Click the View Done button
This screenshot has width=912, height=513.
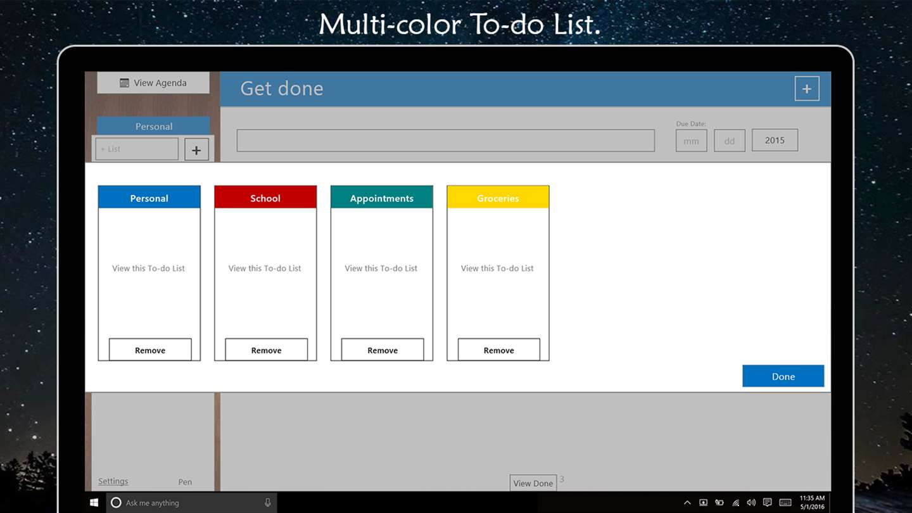(x=533, y=483)
